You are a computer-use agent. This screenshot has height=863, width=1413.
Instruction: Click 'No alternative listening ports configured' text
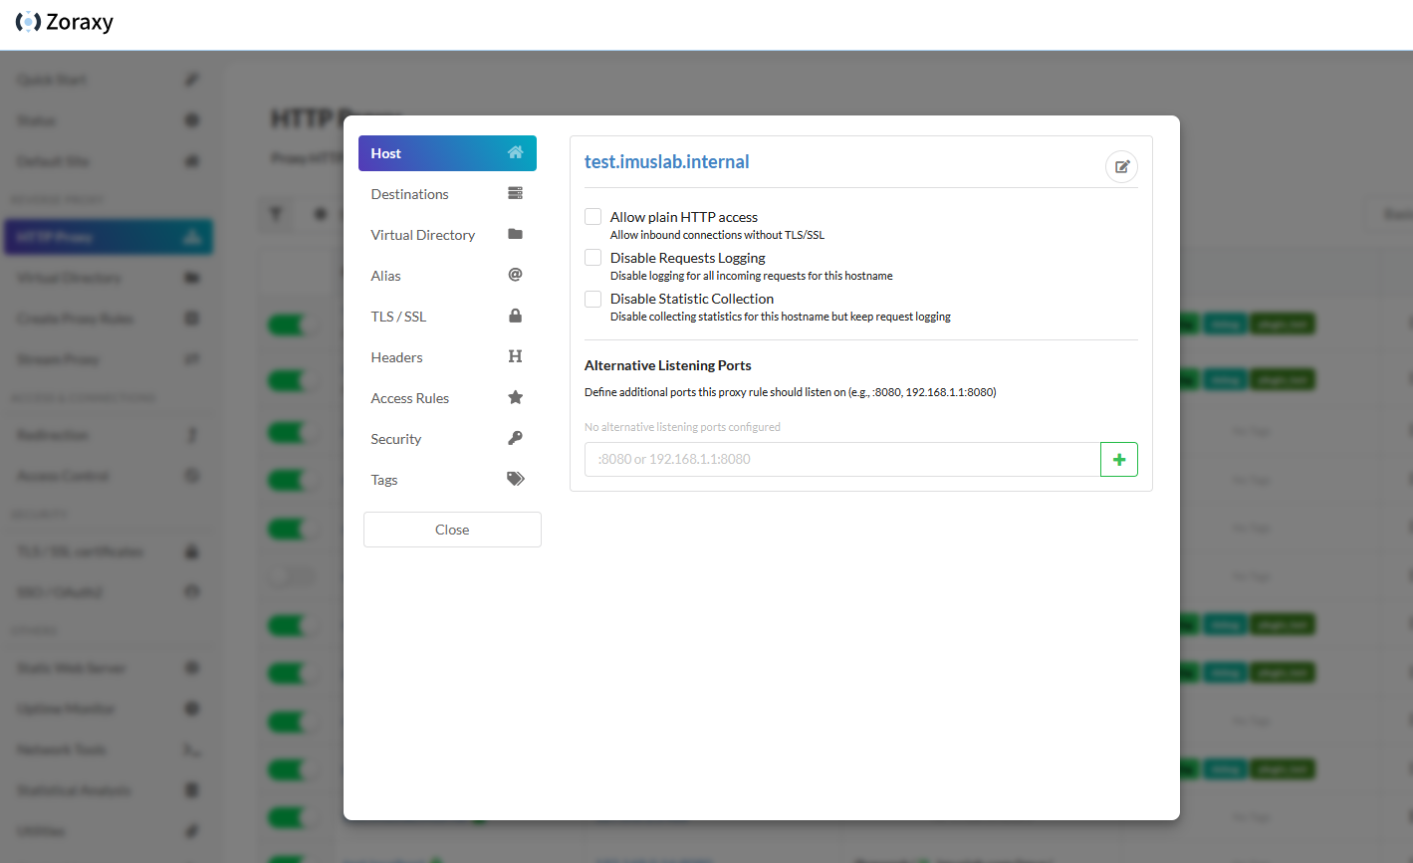tap(682, 427)
